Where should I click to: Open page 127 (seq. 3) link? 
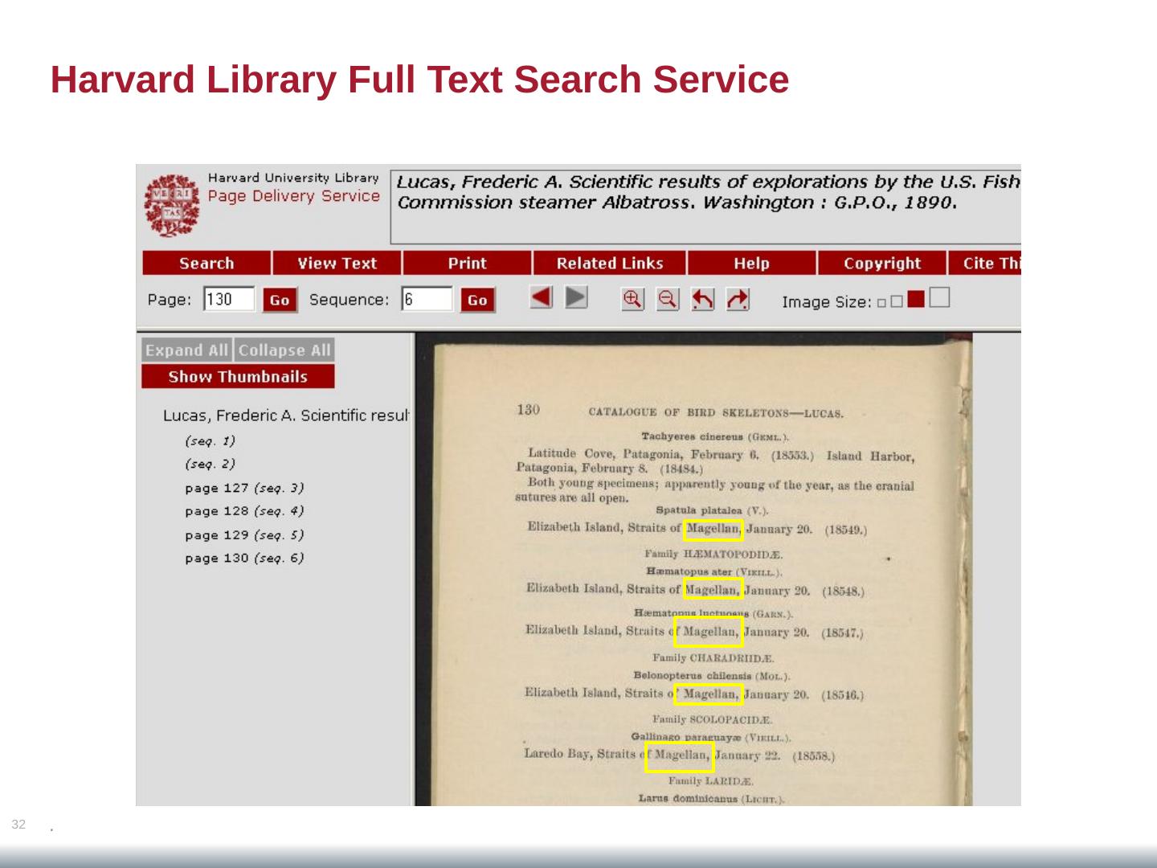pos(244,488)
